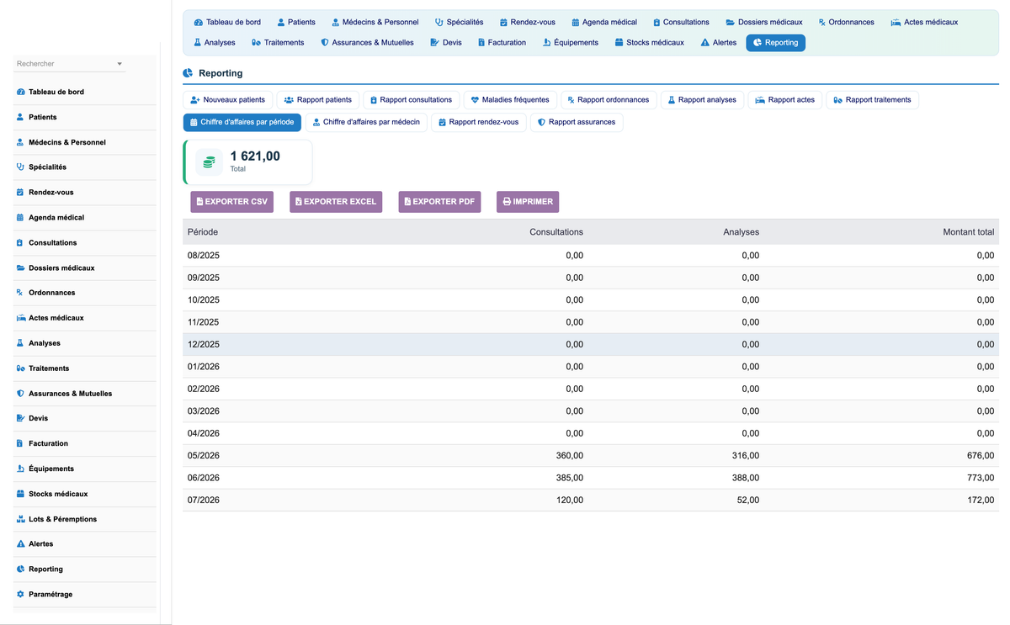Open the Rechercher dropdown arrow
1010x625 pixels.
tap(120, 64)
